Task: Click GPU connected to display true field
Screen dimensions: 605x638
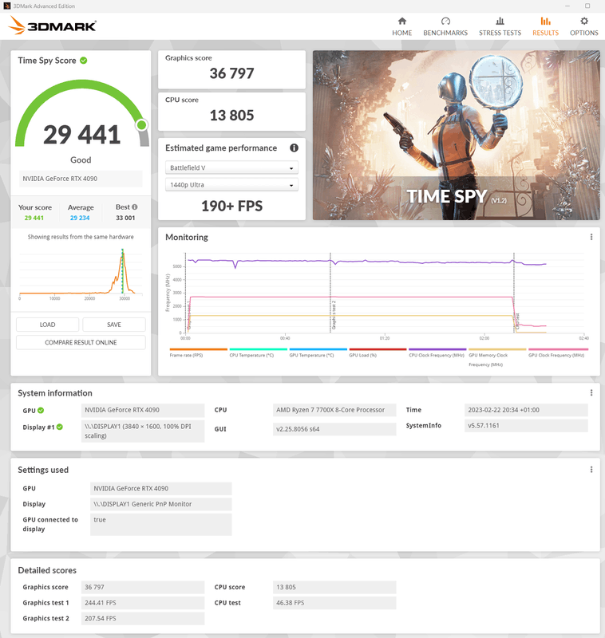Action: (x=160, y=525)
